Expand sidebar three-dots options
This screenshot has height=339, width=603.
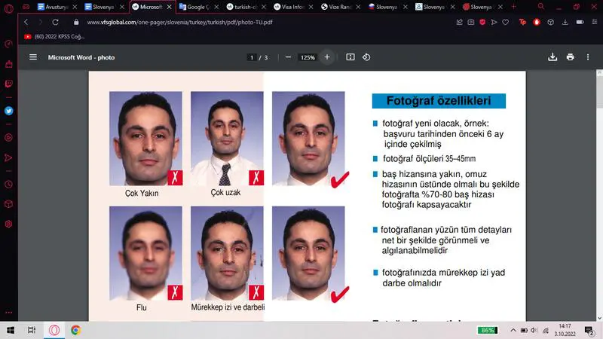pos(8,313)
